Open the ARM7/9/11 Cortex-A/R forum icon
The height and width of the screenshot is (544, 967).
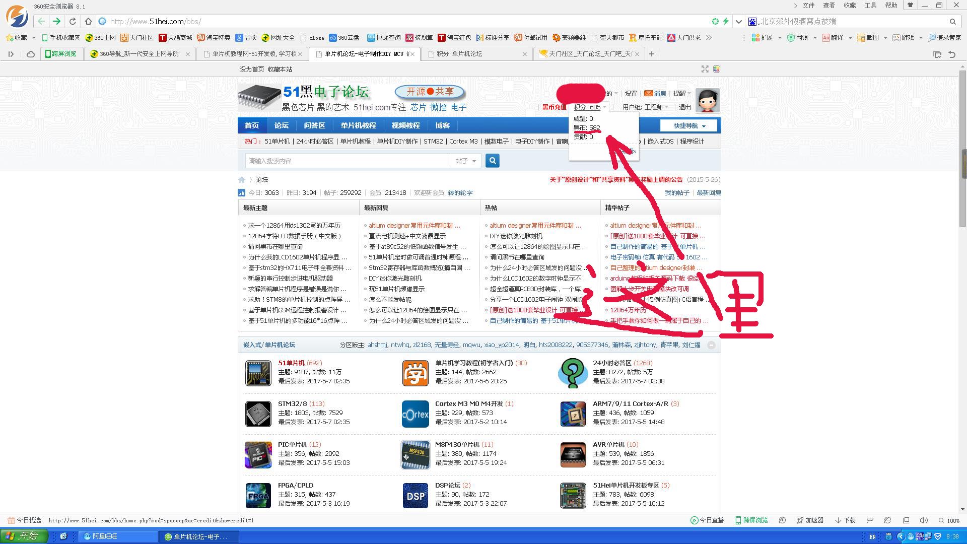pos(573,414)
